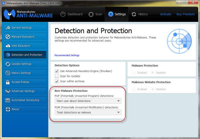
Task: Open General Settings in sidebar
Action: pyautogui.click(x=25, y=28)
